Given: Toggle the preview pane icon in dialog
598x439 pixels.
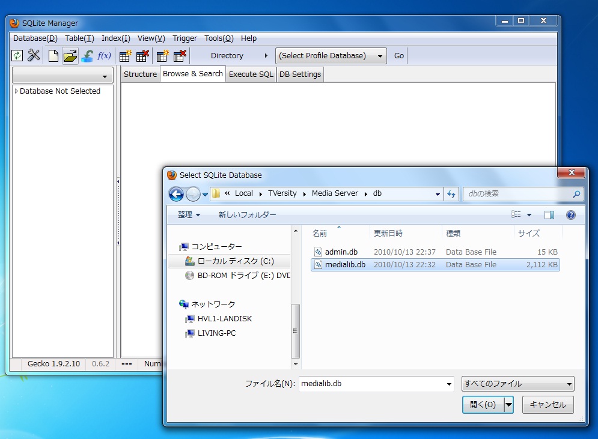Looking at the screenshot, I should pos(549,215).
